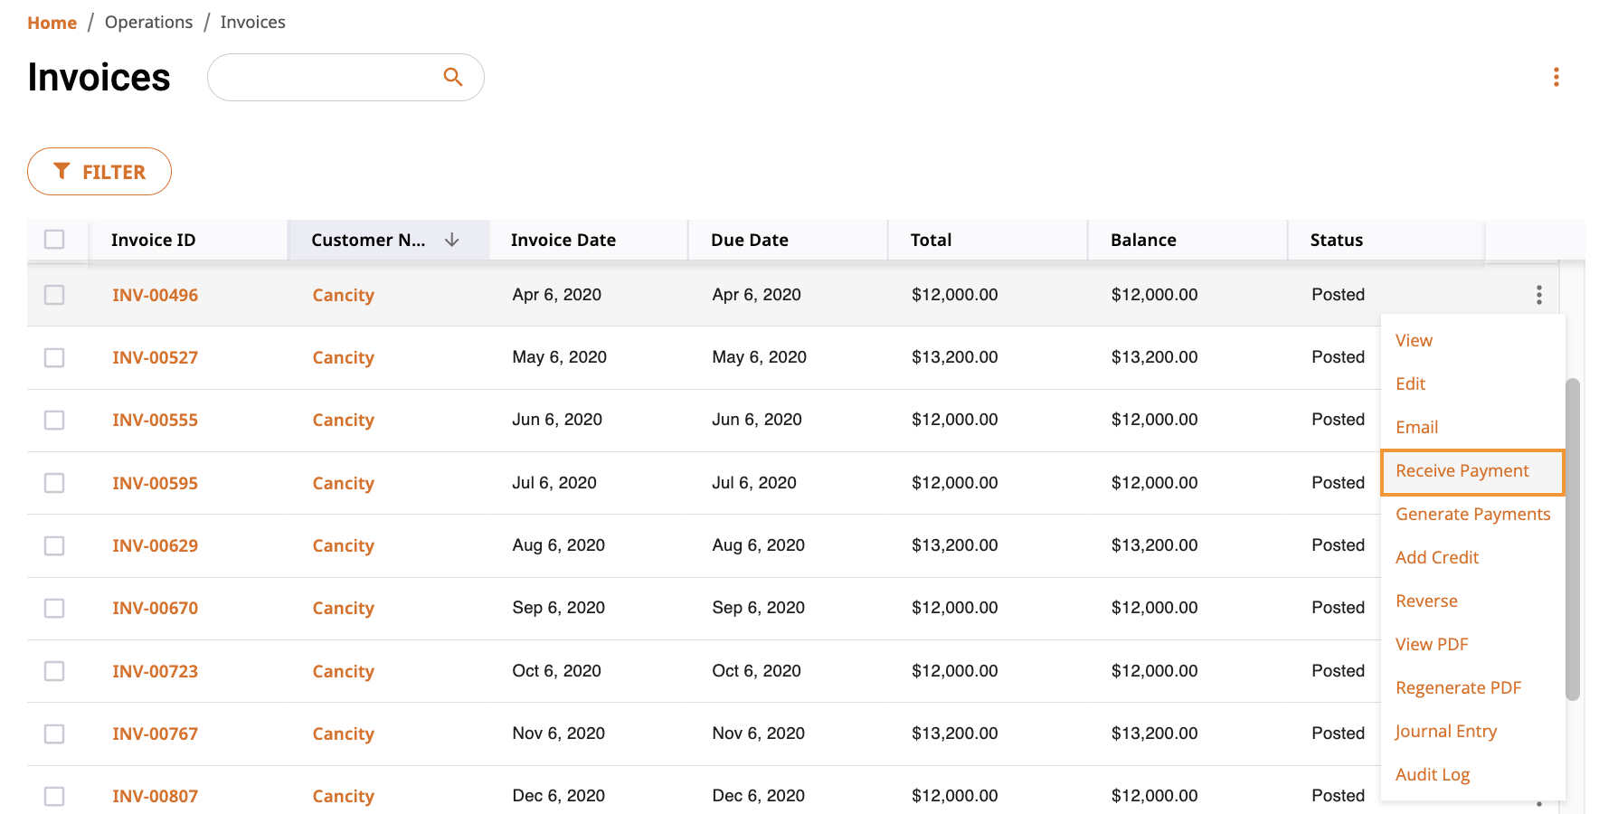The image size is (1599, 814).
Task: Select Generate Payments menu entry
Action: coord(1472,514)
